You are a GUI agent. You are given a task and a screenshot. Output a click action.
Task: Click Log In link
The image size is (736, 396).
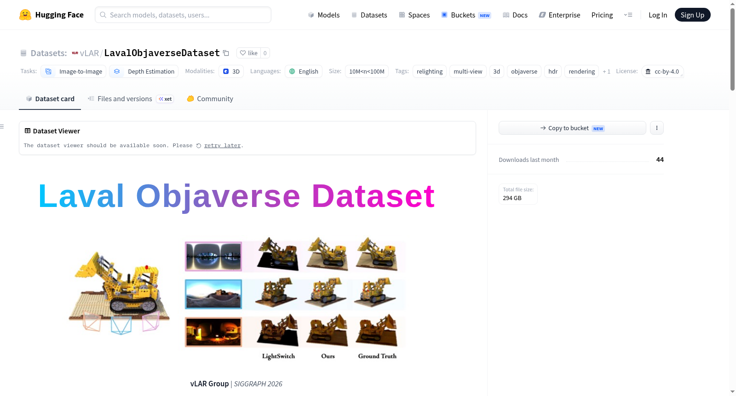(658, 15)
